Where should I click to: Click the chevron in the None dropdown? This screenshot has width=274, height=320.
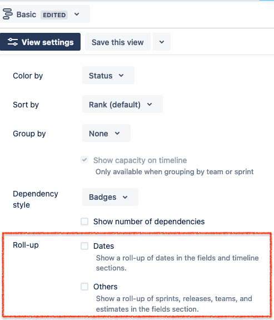(x=117, y=134)
